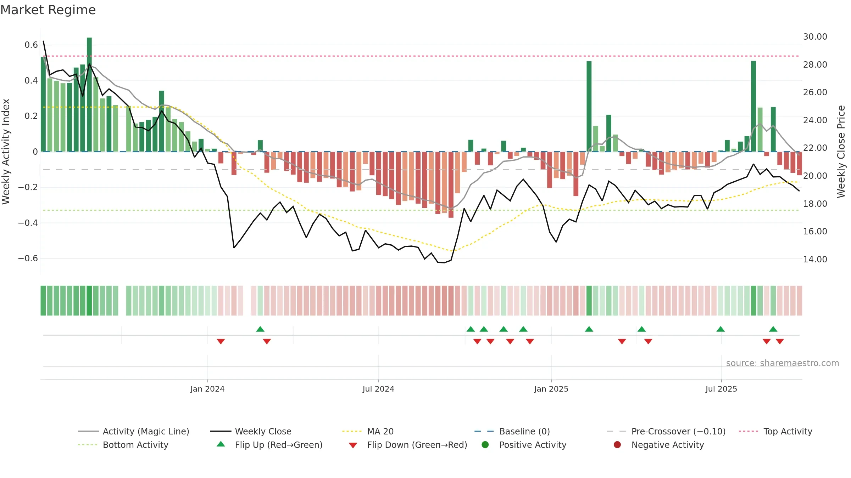Click the 20.00 price tick on right axis

point(815,176)
